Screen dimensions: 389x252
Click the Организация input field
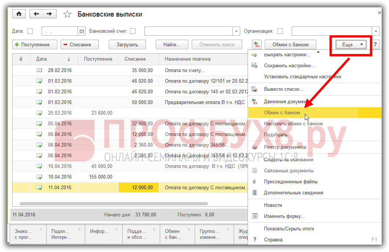[x=332, y=31]
